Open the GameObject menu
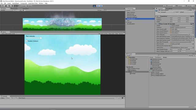 coord(16,3)
